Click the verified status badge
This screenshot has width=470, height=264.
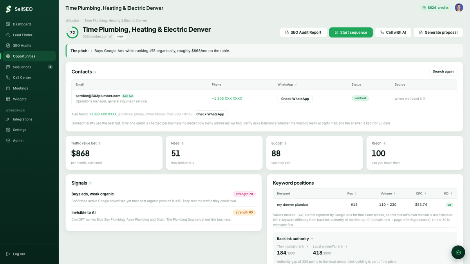[360, 99]
